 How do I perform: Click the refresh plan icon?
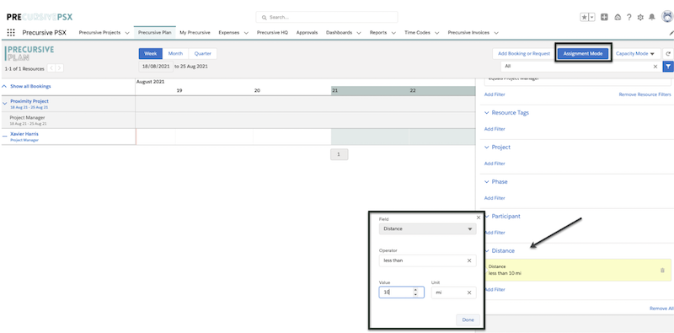coord(668,54)
